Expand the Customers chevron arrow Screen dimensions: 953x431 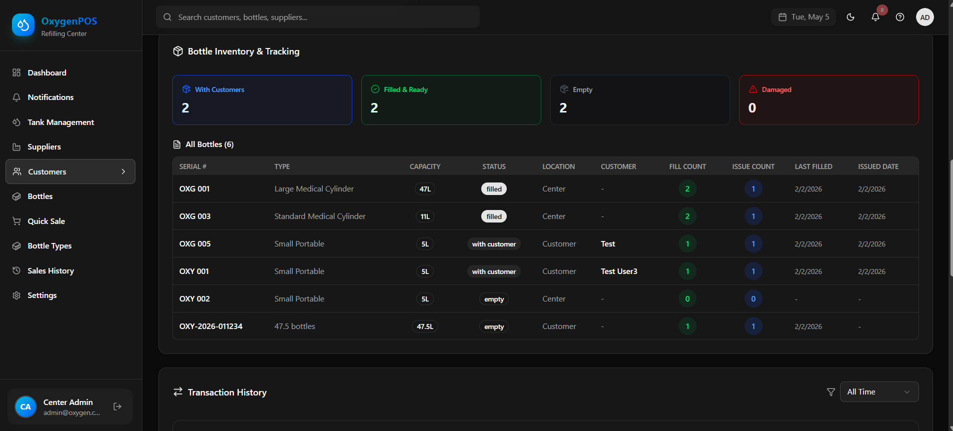[123, 171]
